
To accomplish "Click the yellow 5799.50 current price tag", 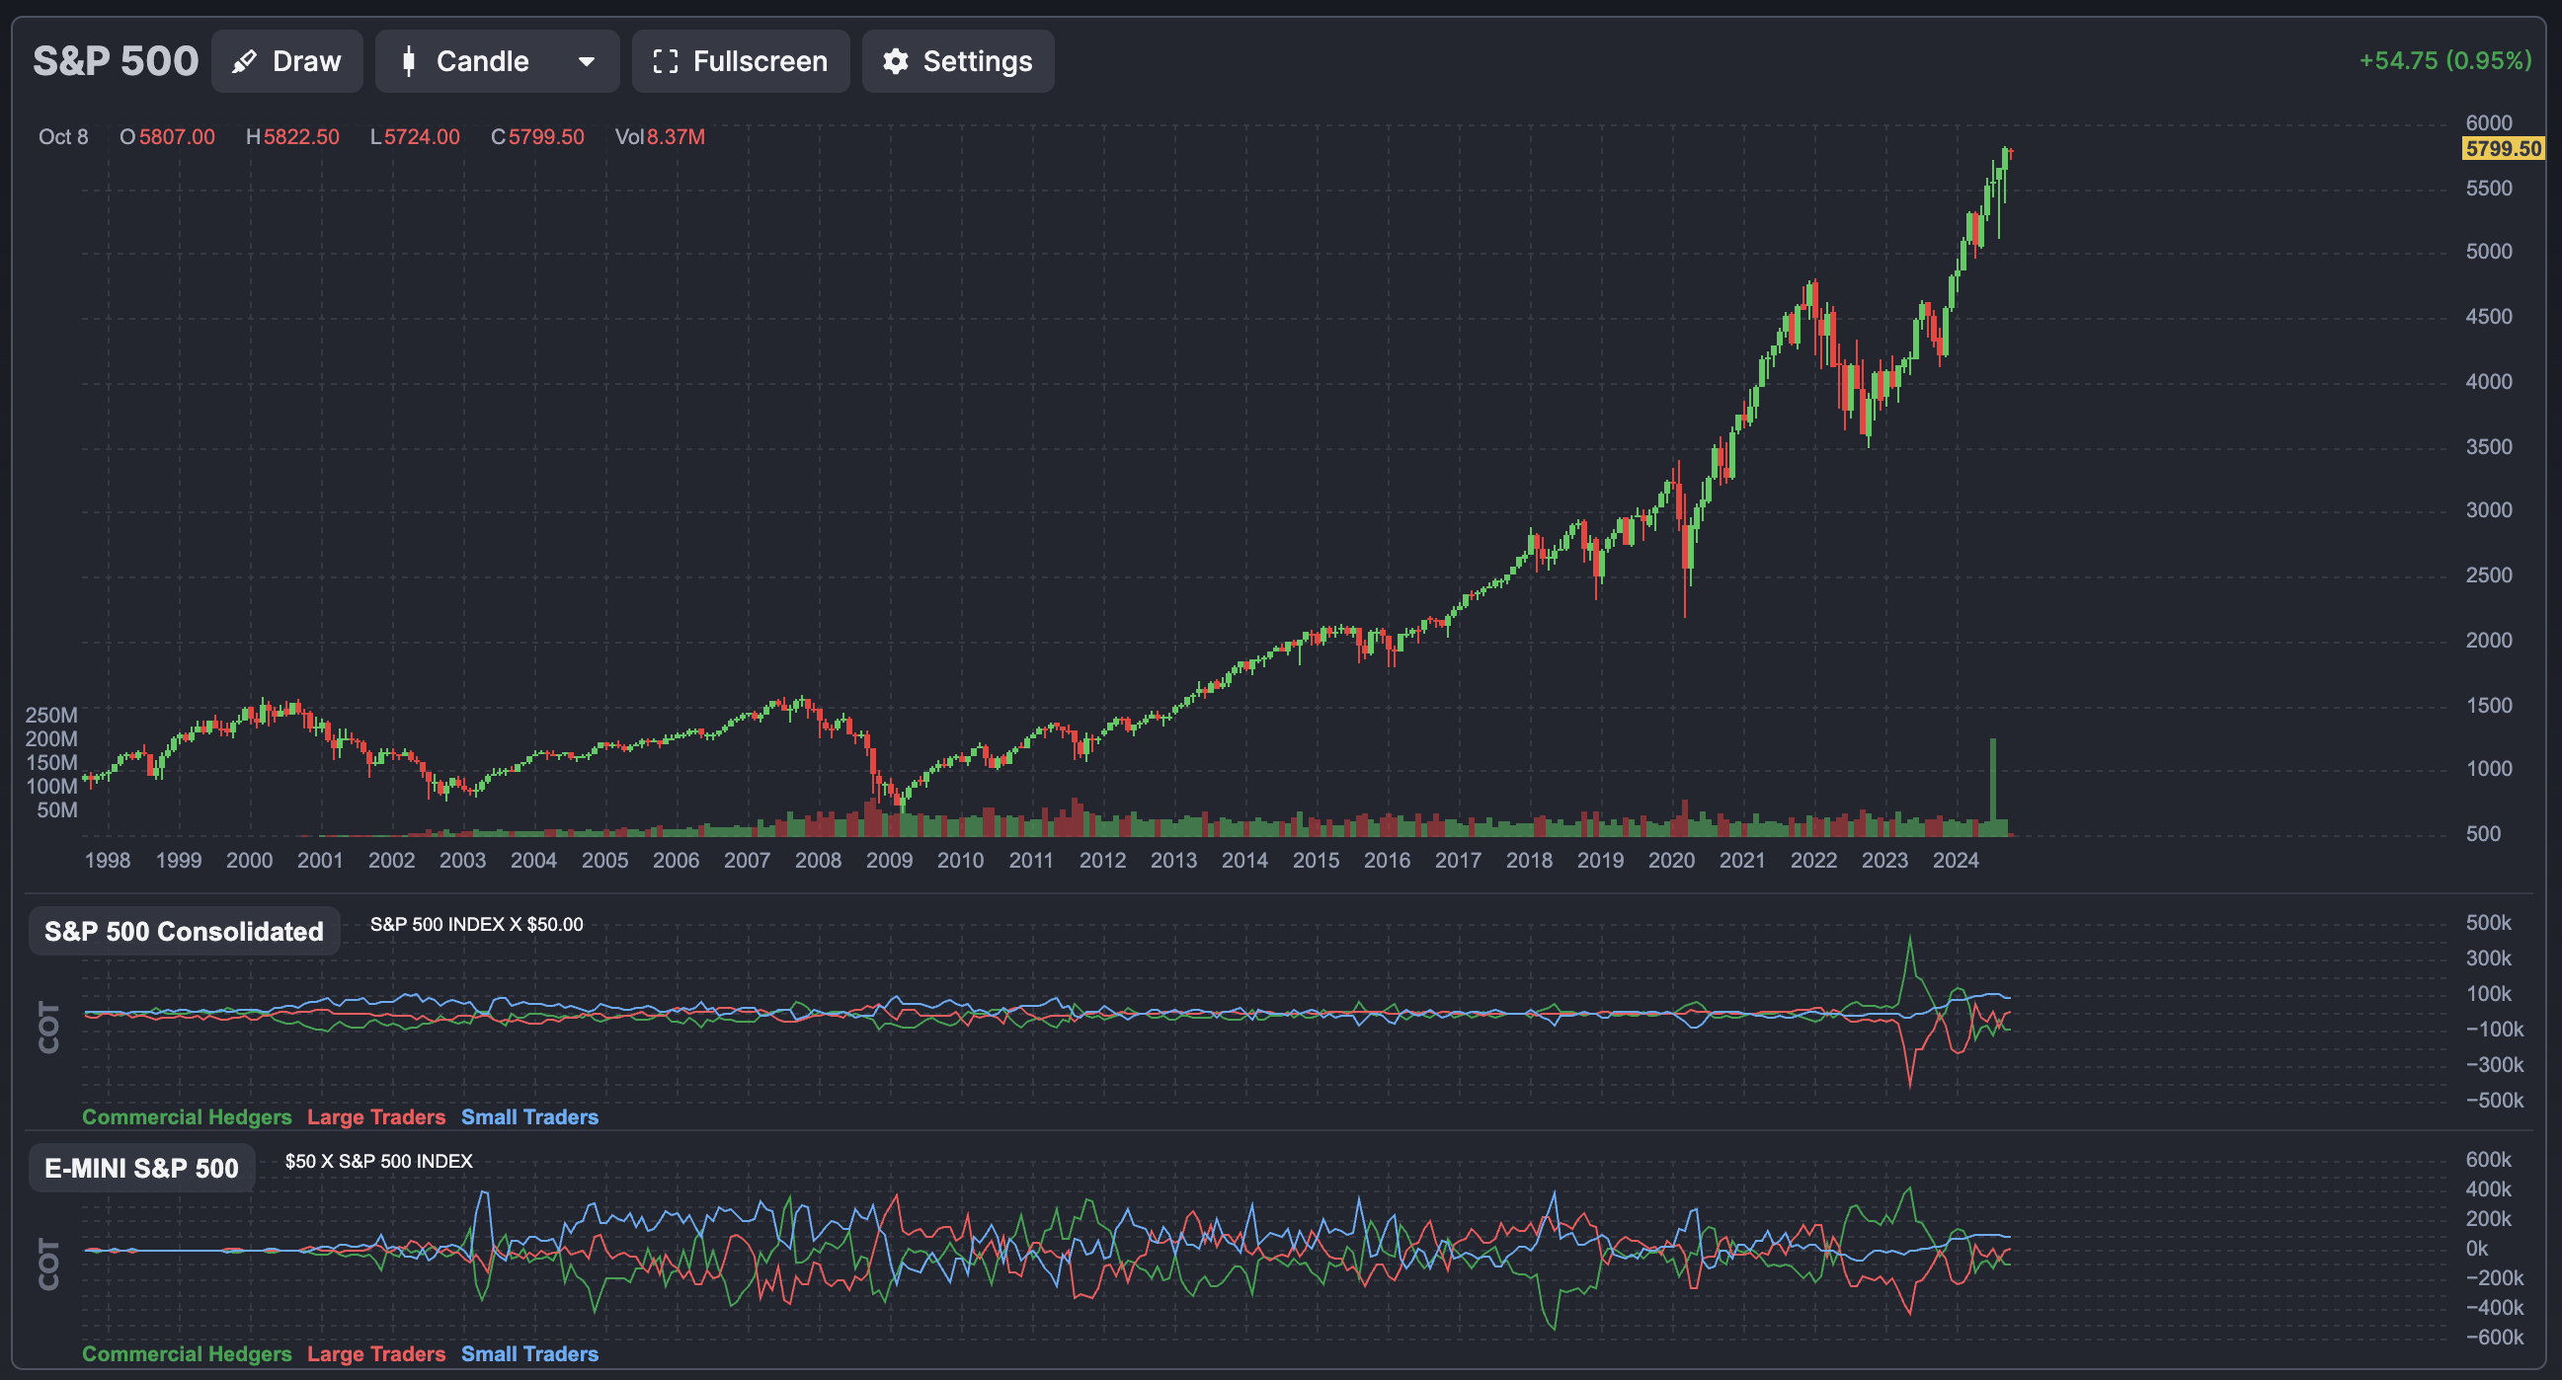I will tap(2503, 149).
